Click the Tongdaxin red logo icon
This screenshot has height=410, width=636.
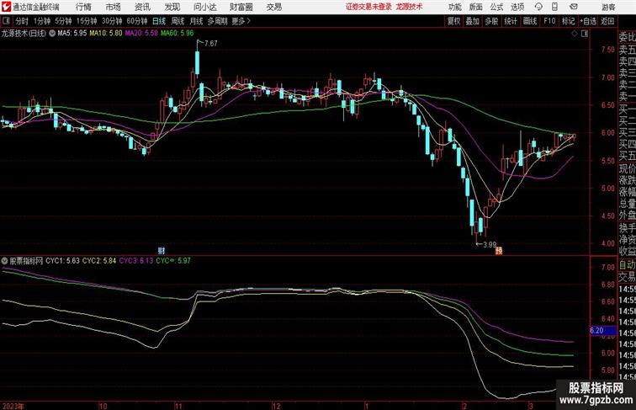click(6, 7)
